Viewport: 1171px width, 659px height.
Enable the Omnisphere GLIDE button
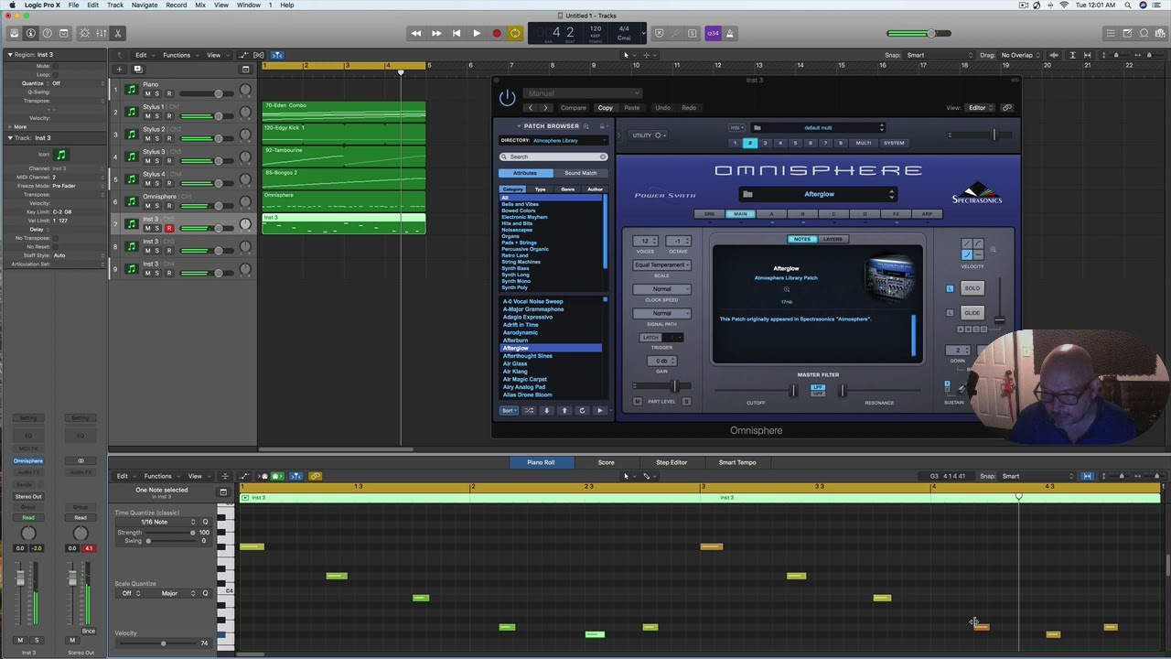[972, 313]
